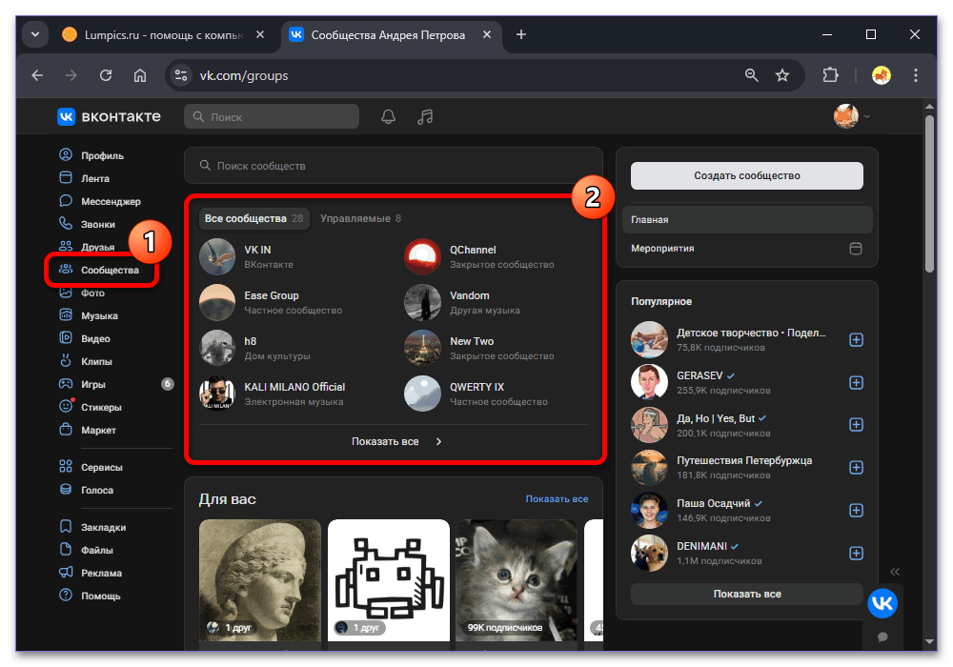Viewport: 953px width, 667px height.
Task: Select Главная in the right menu
Action: tap(747, 220)
